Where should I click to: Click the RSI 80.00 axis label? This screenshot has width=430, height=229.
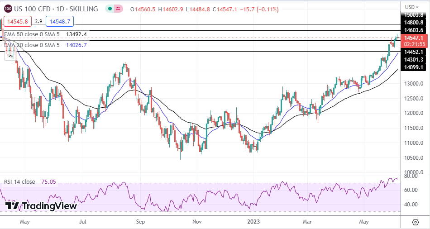411,176
